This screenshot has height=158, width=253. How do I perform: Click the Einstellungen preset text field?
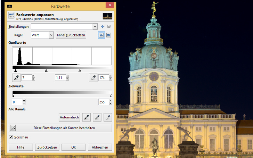(62, 27)
